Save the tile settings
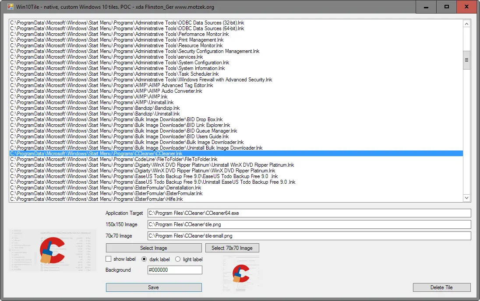The width and height of the screenshot is (480, 301). (x=154, y=287)
